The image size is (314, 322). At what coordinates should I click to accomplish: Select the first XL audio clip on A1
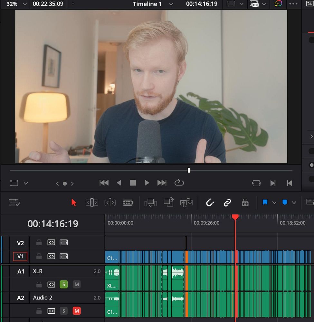(x=112, y=278)
